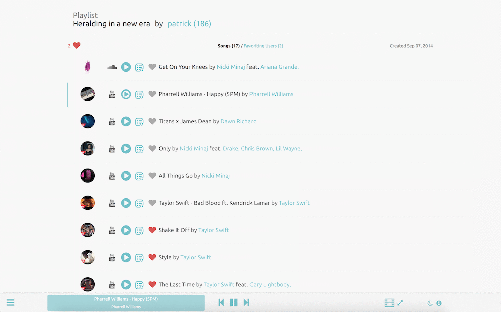Open Dawn Richard artist page
The height and width of the screenshot is (312, 501).
tap(238, 121)
